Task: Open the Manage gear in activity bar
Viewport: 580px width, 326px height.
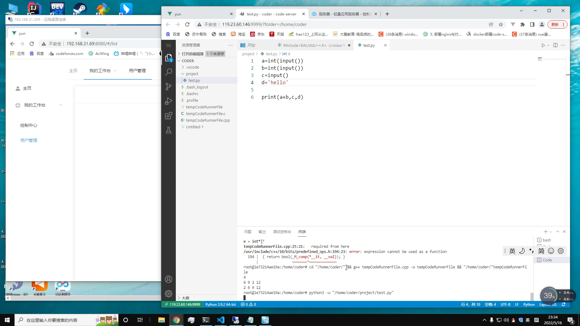Action: point(169,293)
